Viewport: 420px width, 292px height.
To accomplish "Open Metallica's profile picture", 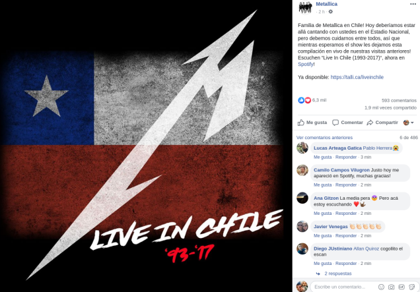I will [x=305, y=7].
